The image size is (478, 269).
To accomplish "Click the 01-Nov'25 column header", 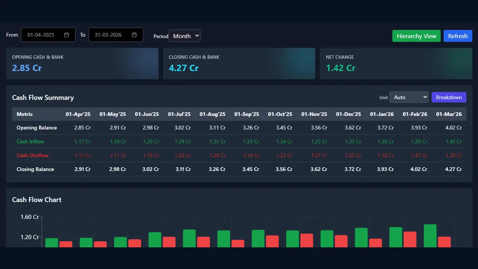I will tap(314, 114).
